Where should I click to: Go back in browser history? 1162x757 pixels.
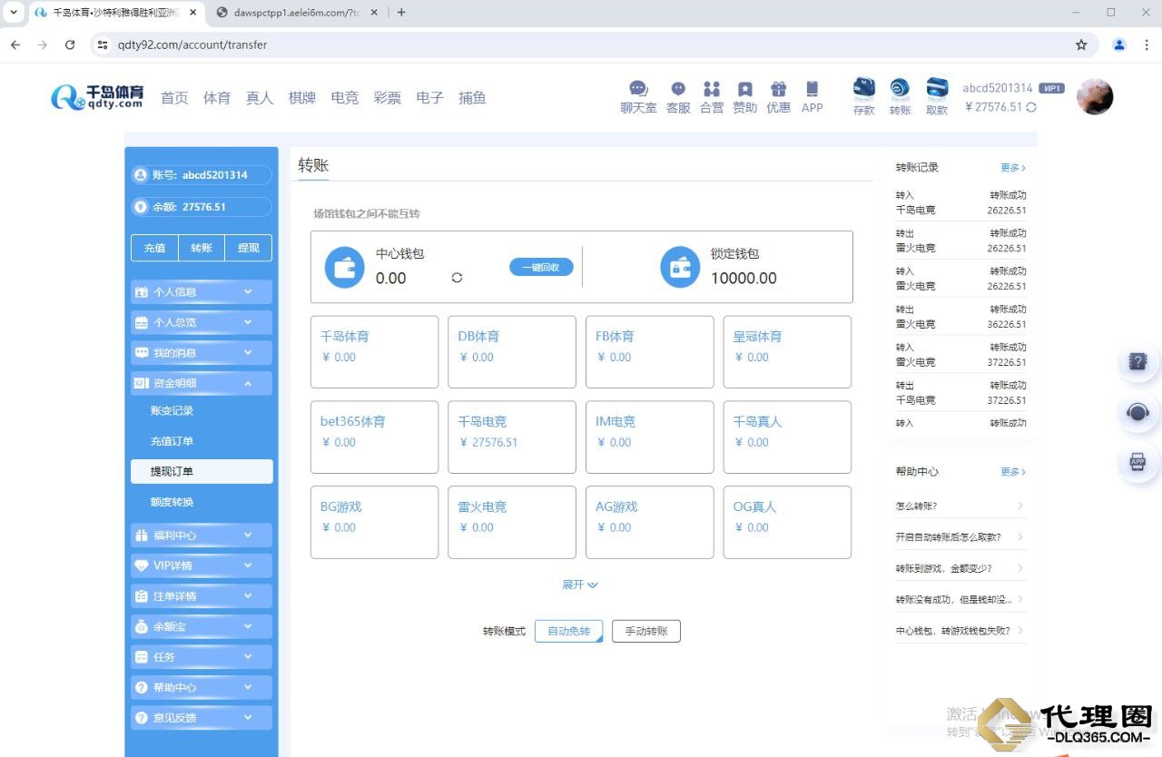(15, 44)
